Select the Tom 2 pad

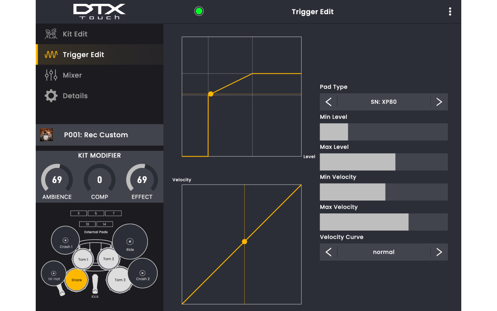tap(108, 259)
